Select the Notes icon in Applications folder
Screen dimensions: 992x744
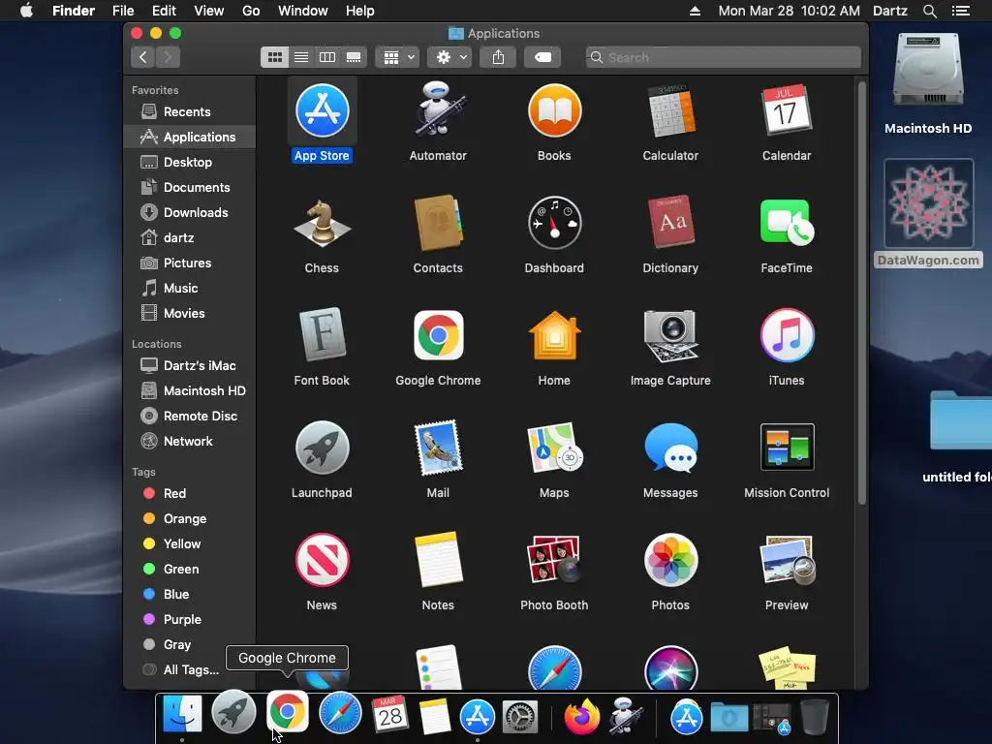(x=438, y=560)
